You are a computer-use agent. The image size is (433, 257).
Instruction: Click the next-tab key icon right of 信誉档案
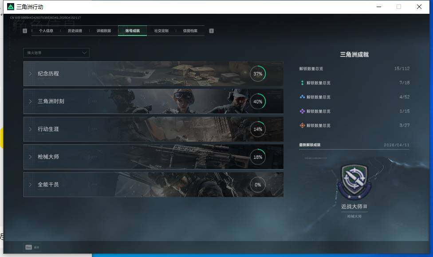click(211, 31)
